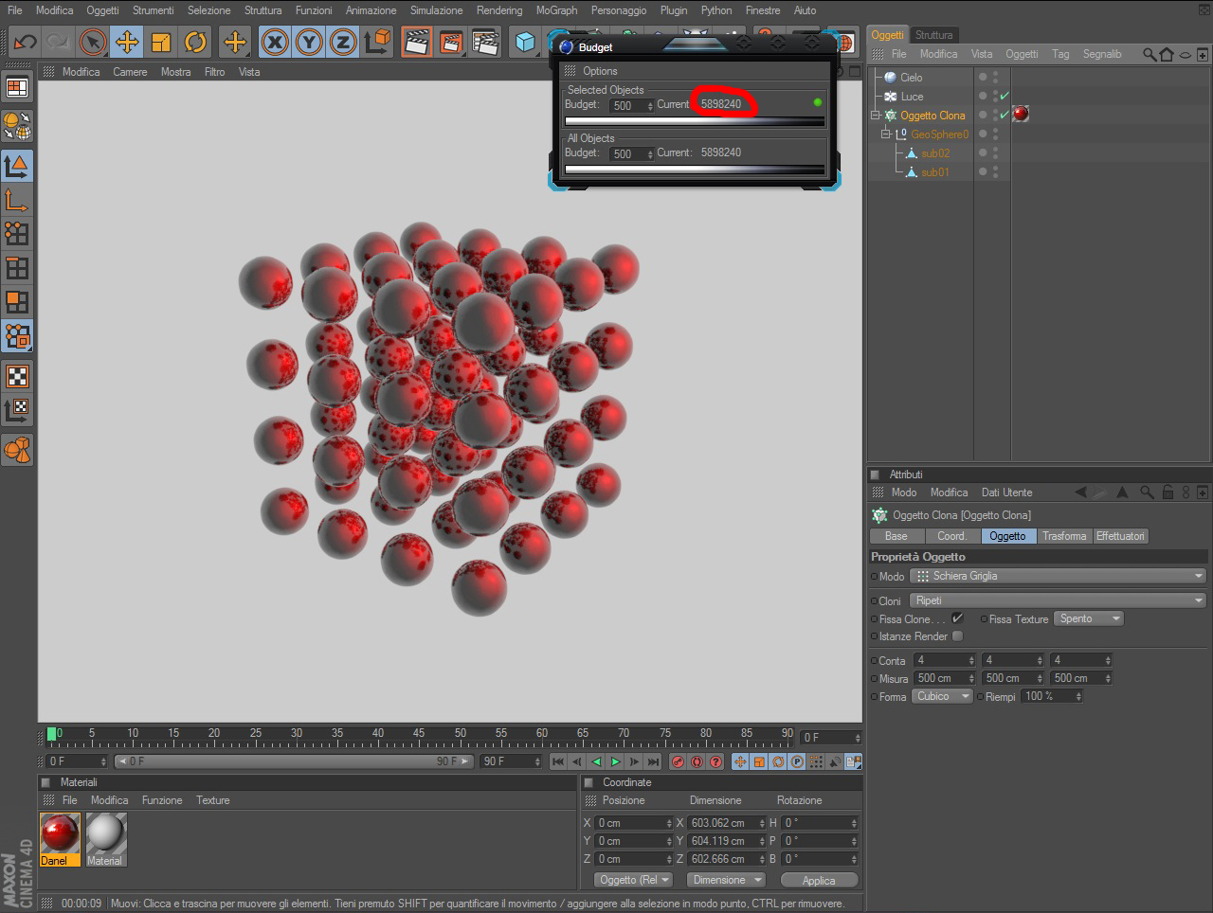Activate the Move tool in the top toolbar
Image resolution: width=1213 pixels, height=913 pixels.
(127, 43)
